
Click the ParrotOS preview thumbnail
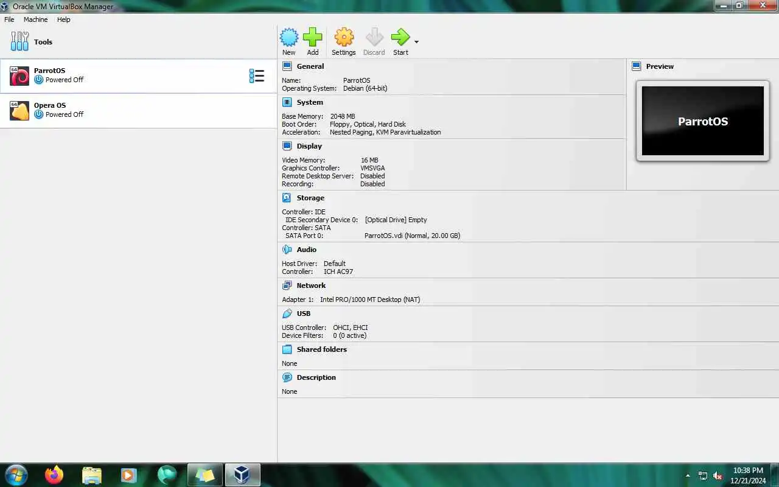pyautogui.click(x=703, y=121)
